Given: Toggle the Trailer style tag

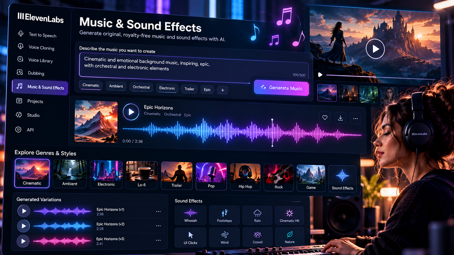Looking at the screenshot, I should 189,89.
